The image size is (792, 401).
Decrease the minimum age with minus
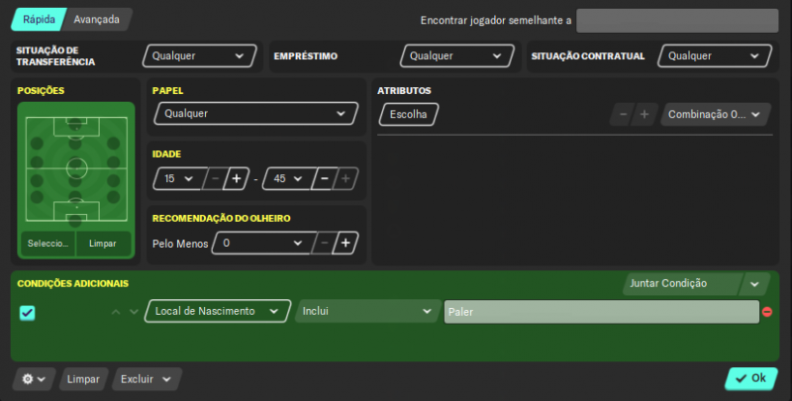[215, 179]
